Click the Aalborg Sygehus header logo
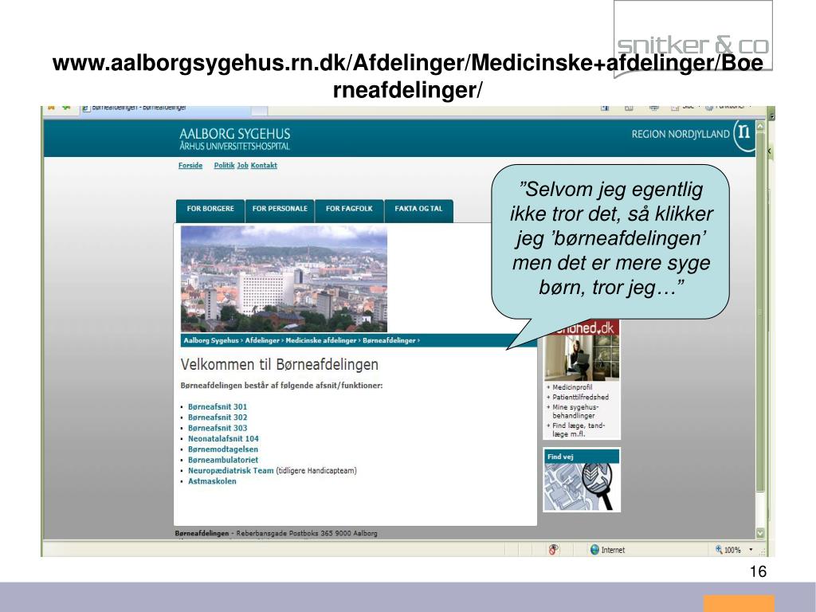Image resolution: width=816 pixels, height=612 pixels. (234, 139)
